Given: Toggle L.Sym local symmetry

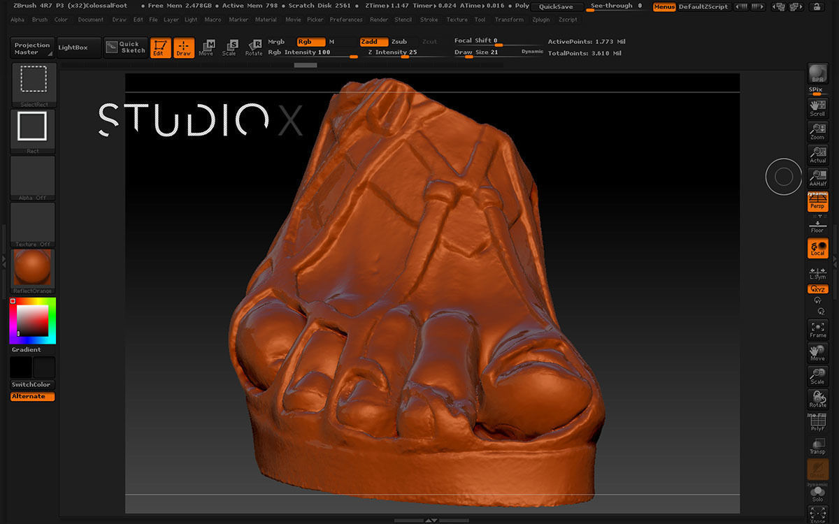Looking at the screenshot, I should (x=817, y=273).
